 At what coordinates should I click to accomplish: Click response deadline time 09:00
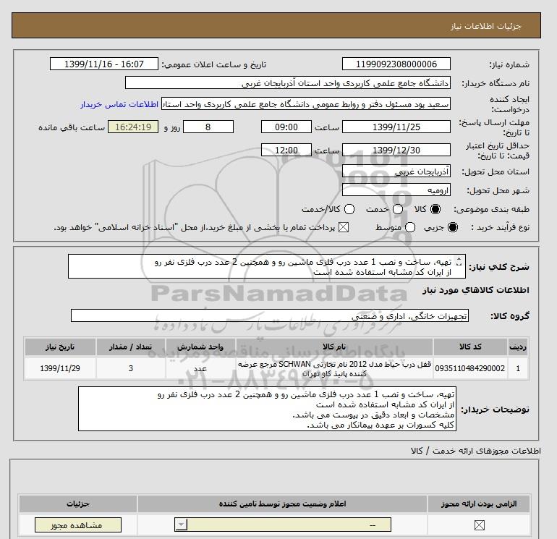tap(286, 127)
